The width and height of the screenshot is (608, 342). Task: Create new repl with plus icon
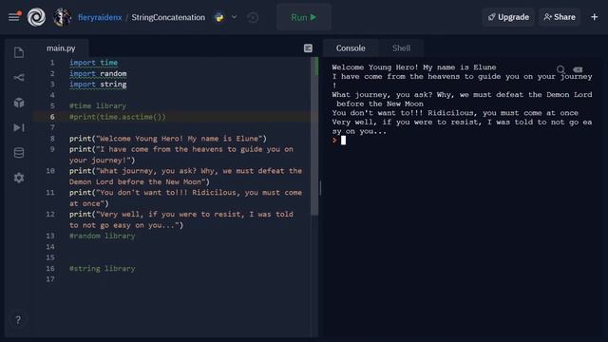594,17
